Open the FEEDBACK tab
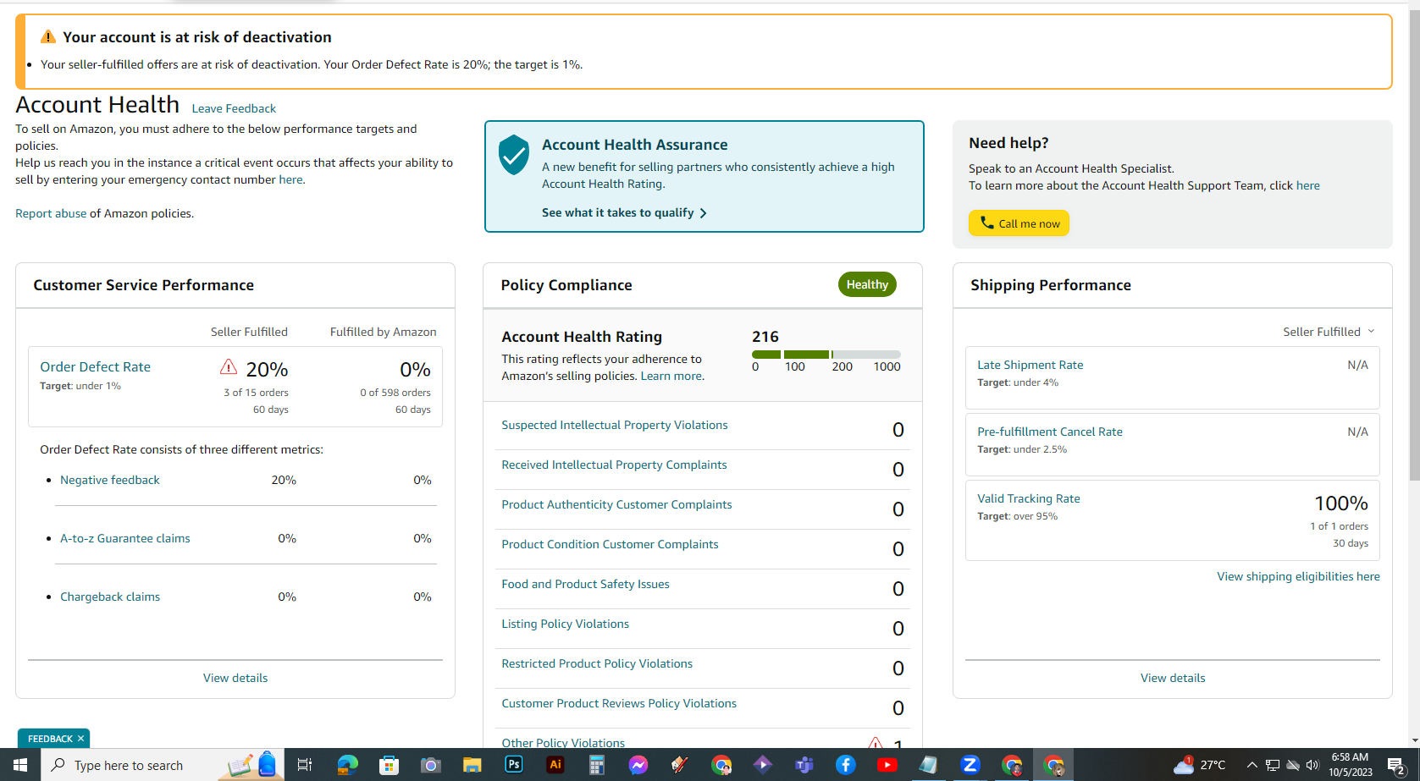 pos(50,739)
